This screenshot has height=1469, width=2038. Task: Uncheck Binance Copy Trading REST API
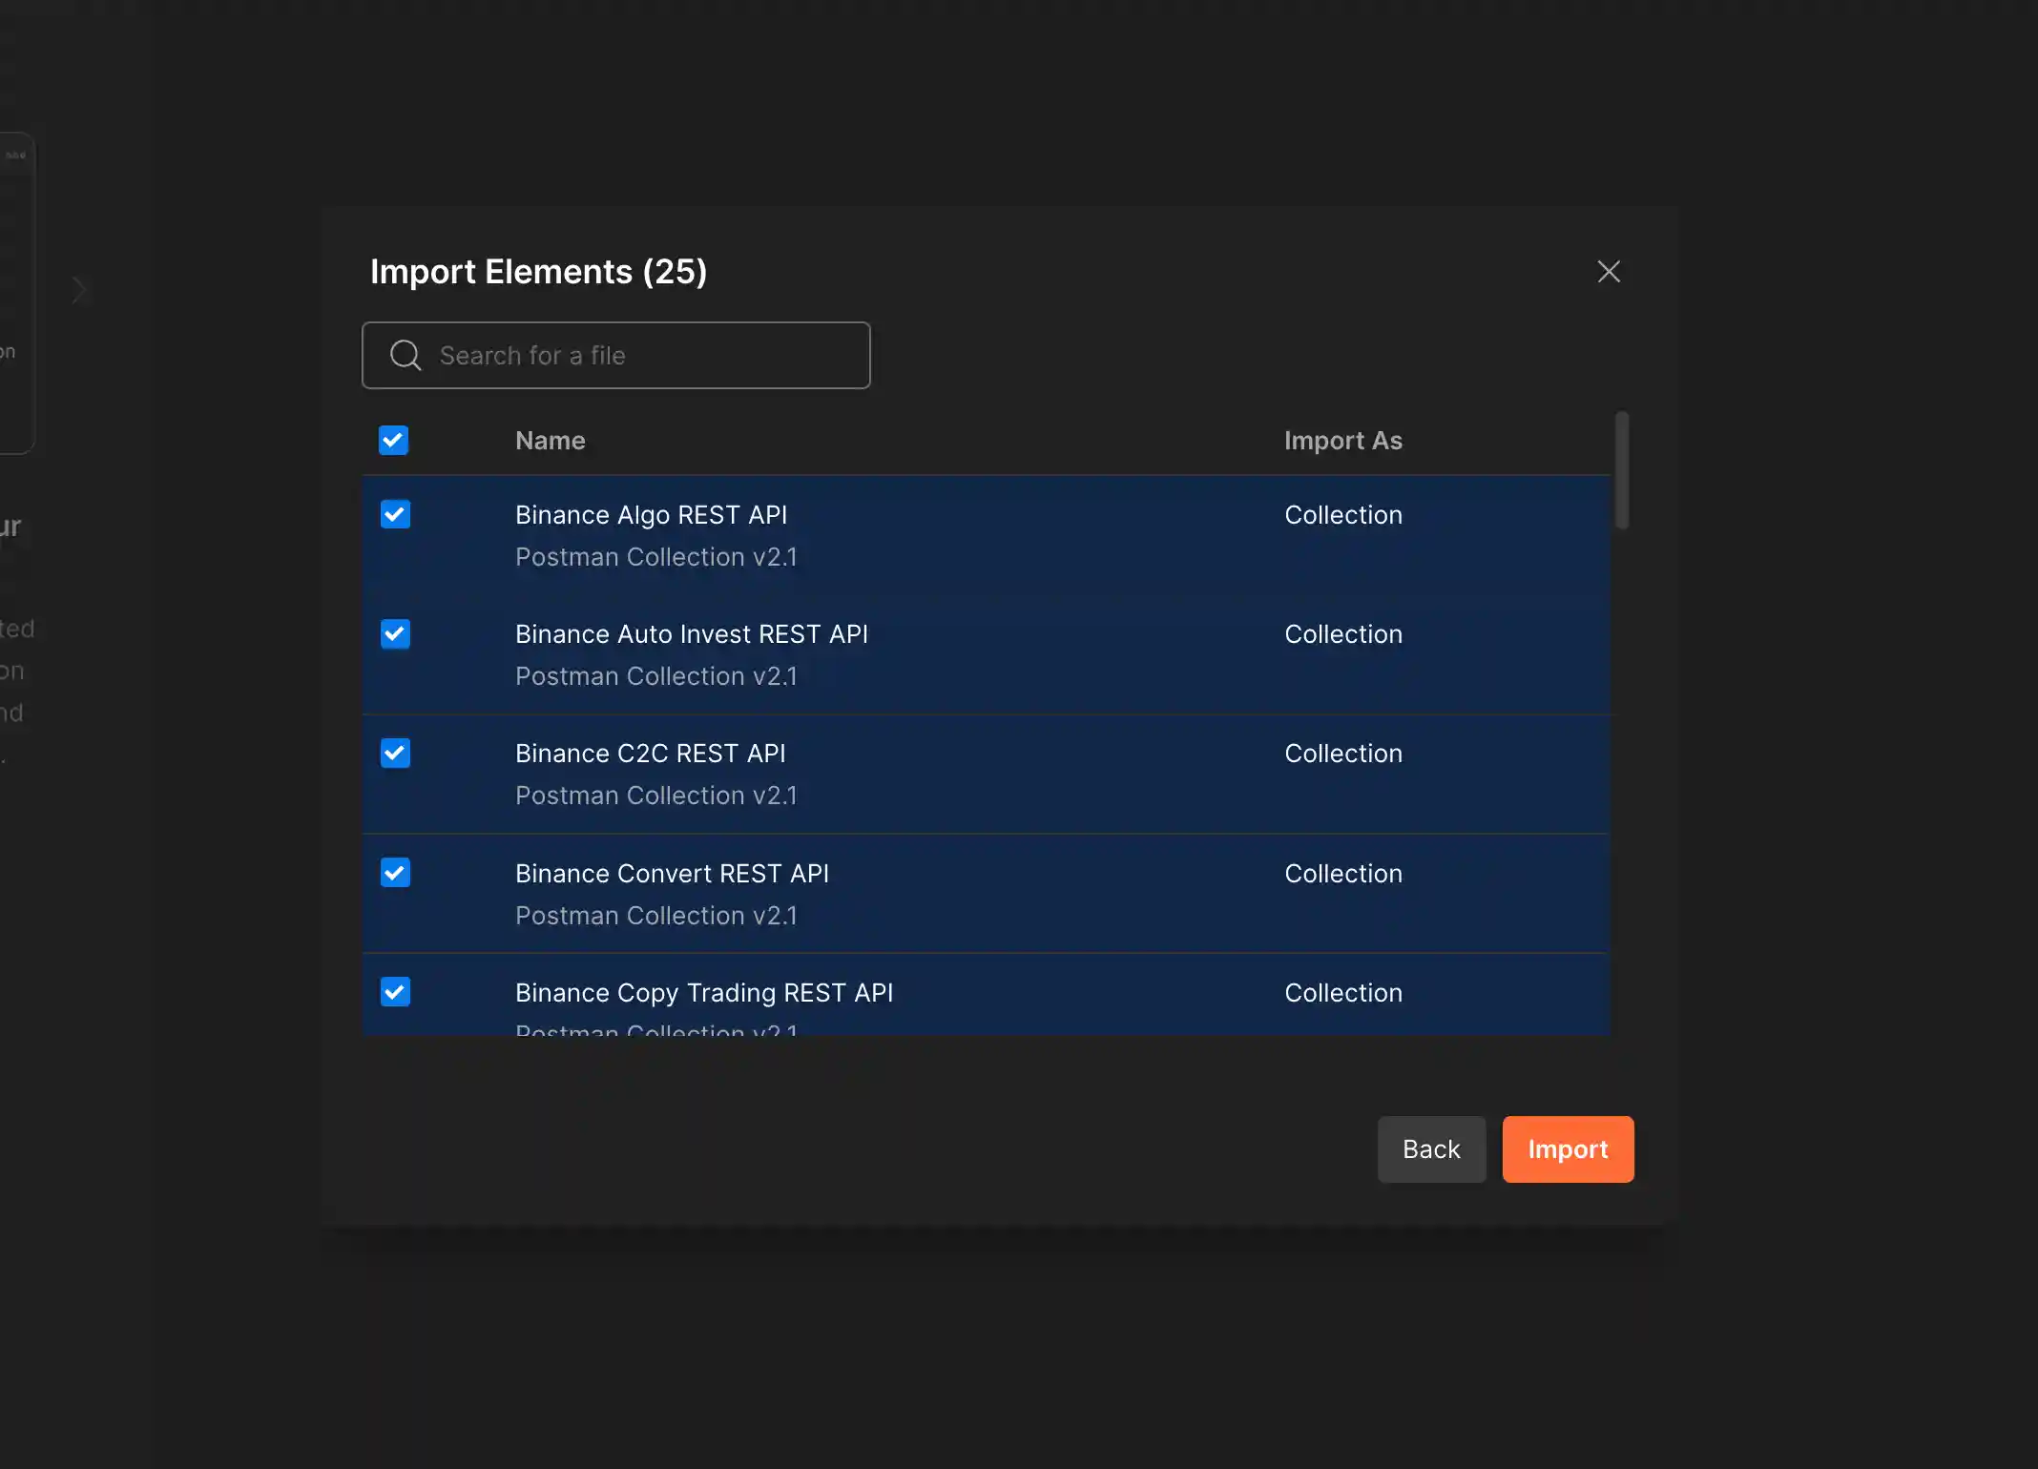tap(394, 992)
